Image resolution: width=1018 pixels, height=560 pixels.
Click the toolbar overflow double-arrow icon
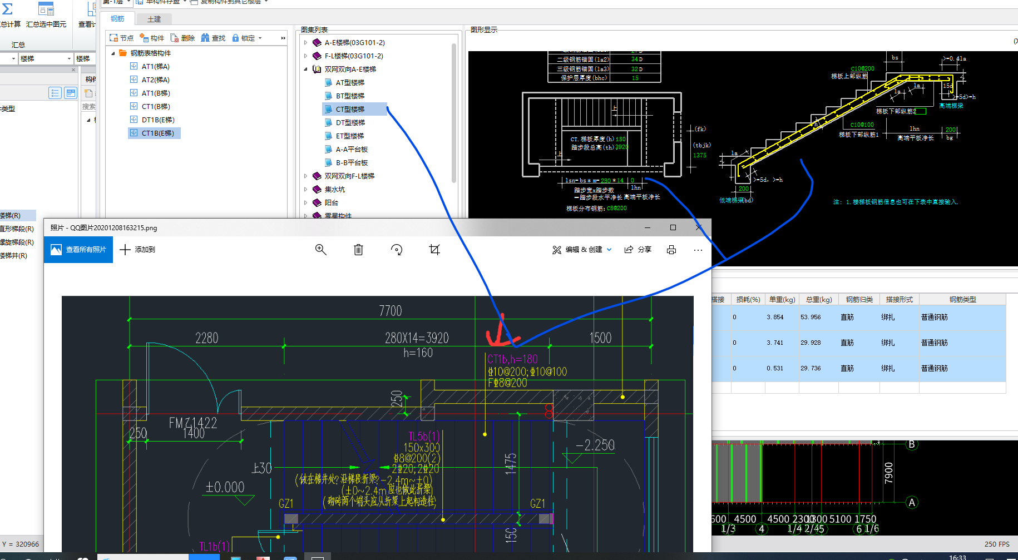[283, 38]
